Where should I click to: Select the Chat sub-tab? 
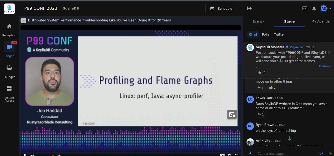tap(253, 34)
